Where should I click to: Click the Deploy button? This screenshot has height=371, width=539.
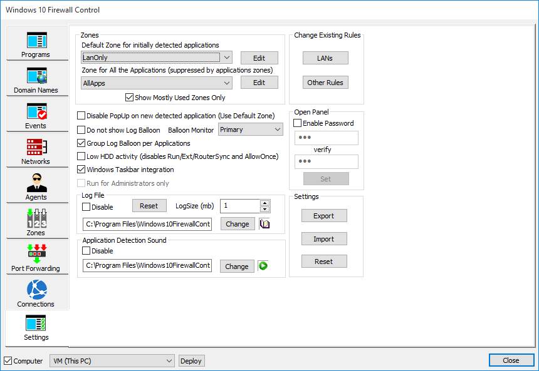[x=191, y=361]
